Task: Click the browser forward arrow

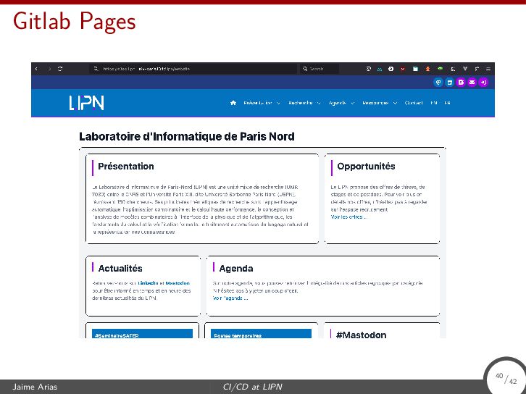Action: click(x=49, y=69)
